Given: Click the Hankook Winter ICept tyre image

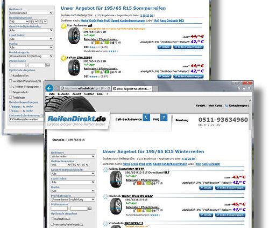Looking at the screenshot, I should [116, 206].
